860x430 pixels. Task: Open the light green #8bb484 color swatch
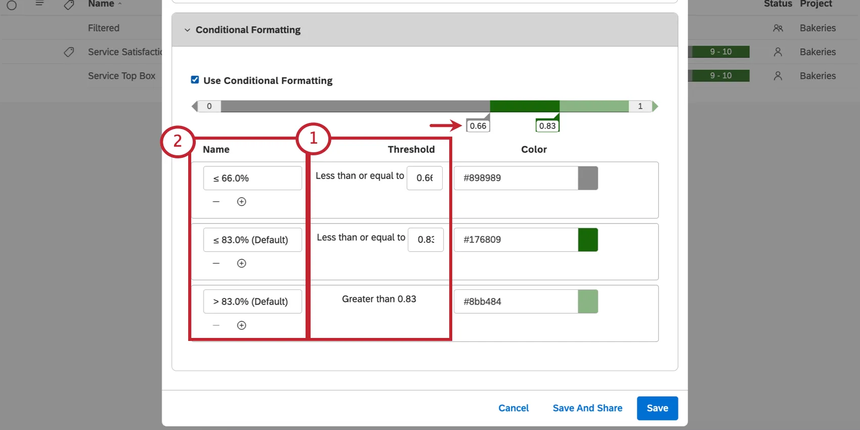tap(587, 302)
